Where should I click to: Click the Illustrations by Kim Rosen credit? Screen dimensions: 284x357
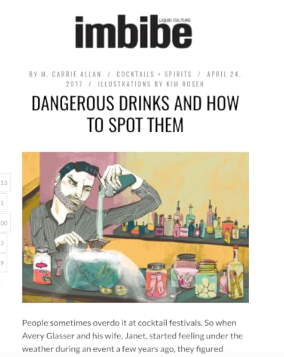click(151, 84)
